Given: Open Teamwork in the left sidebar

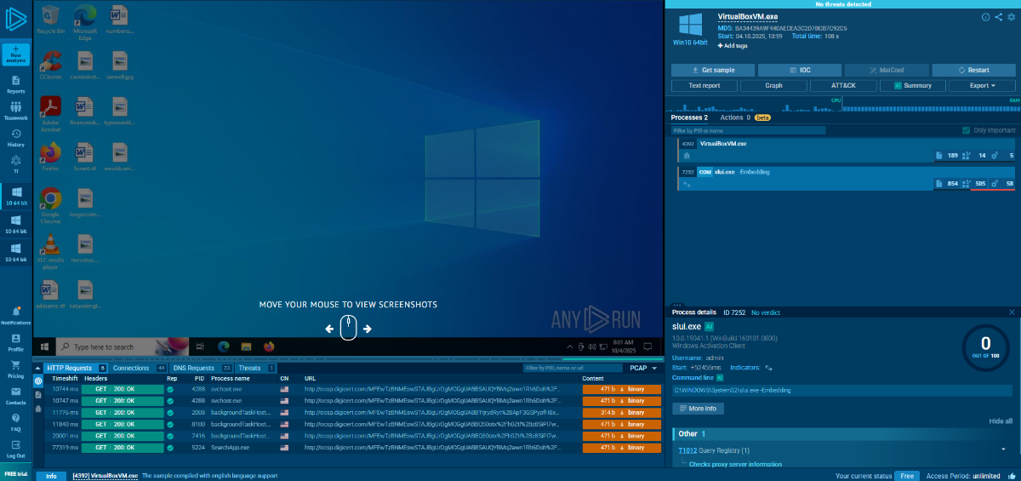Looking at the screenshot, I should pyautogui.click(x=15, y=111).
